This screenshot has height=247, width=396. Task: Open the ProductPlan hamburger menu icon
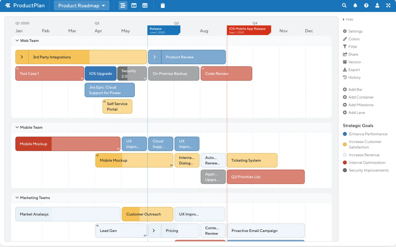pyautogui.click(x=8, y=6)
